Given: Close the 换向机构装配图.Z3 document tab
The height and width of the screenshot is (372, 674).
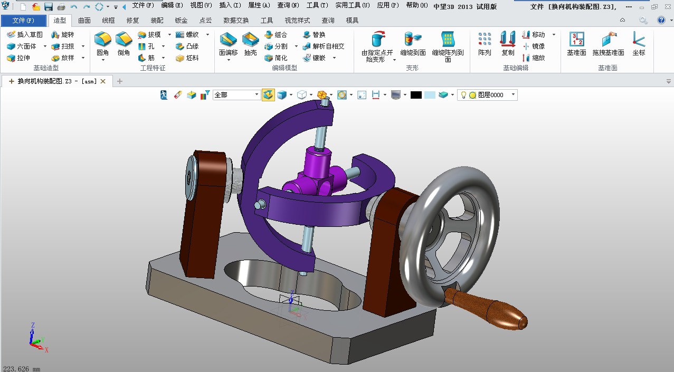Looking at the screenshot, I should (103, 81).
